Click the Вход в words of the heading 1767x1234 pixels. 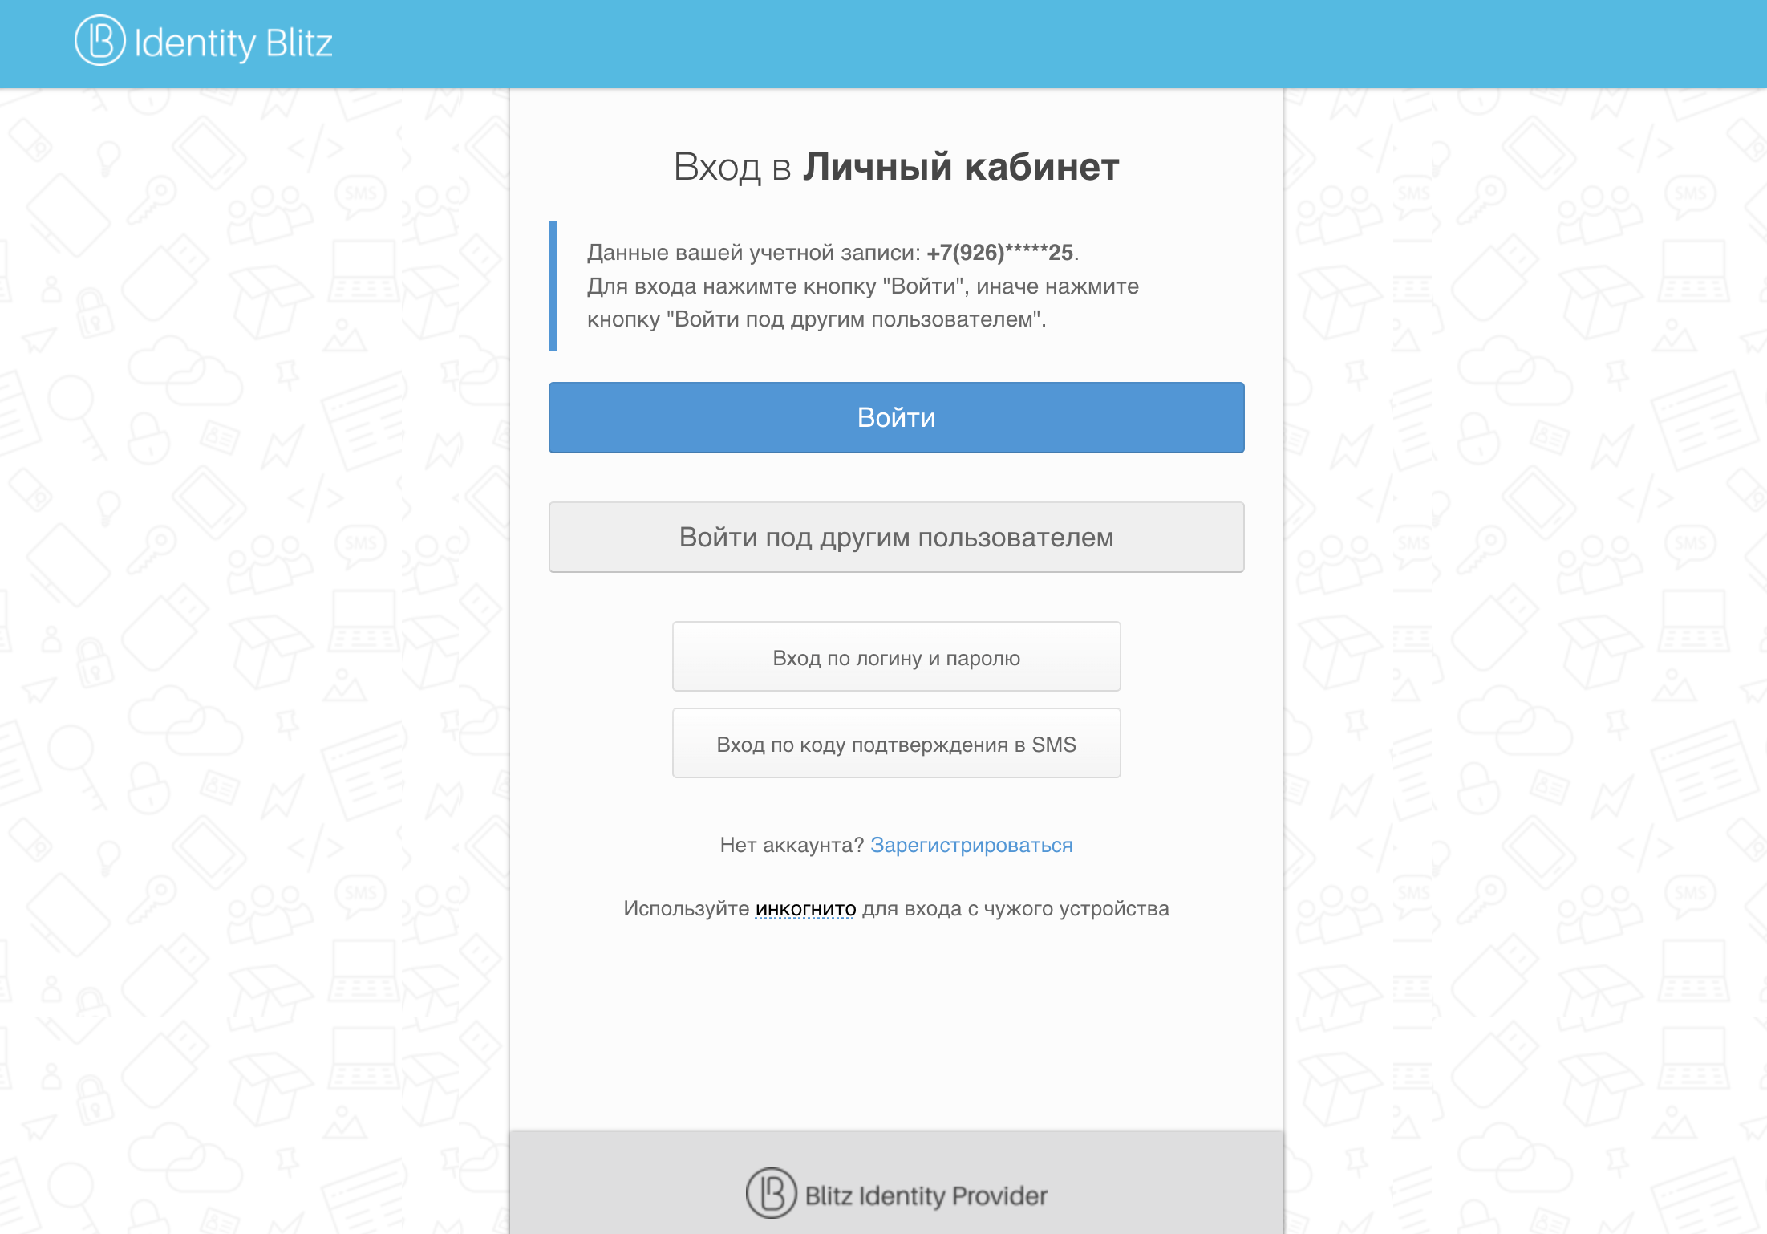click(732, 167)
